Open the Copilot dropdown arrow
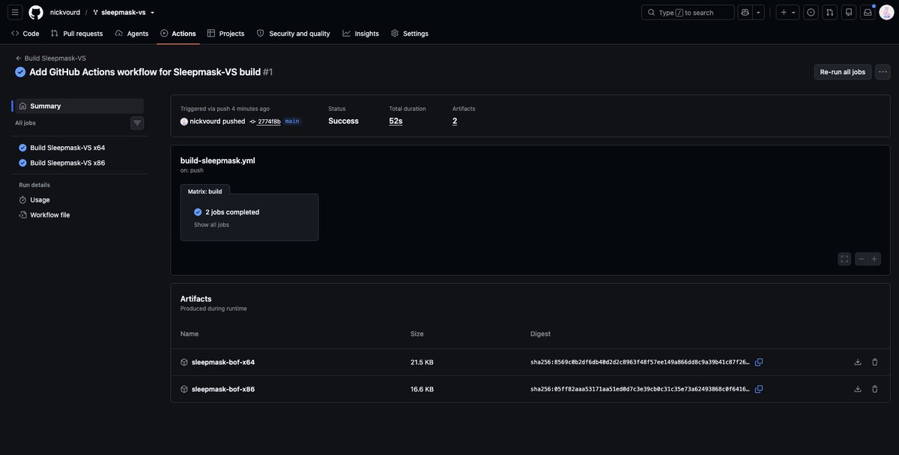Viewport: 899px width, 455px height. 758,12
